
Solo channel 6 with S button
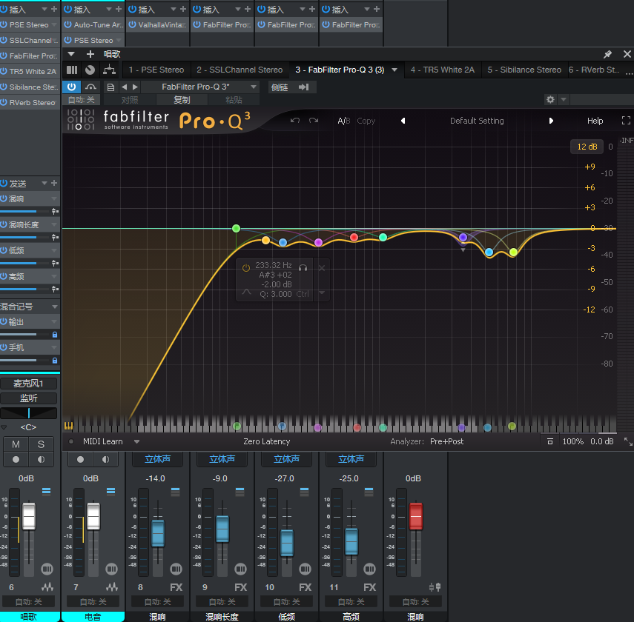coord(41,444)
